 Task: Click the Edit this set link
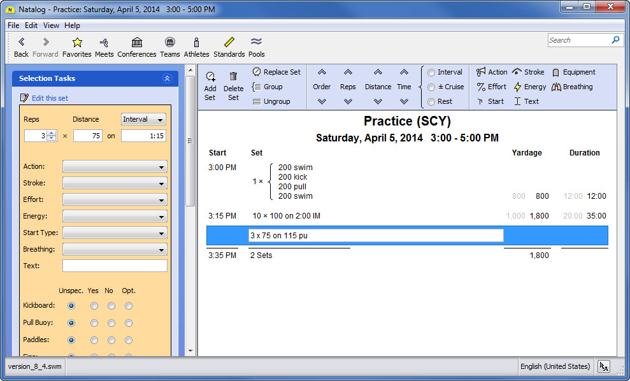click(x=49, y=98)
